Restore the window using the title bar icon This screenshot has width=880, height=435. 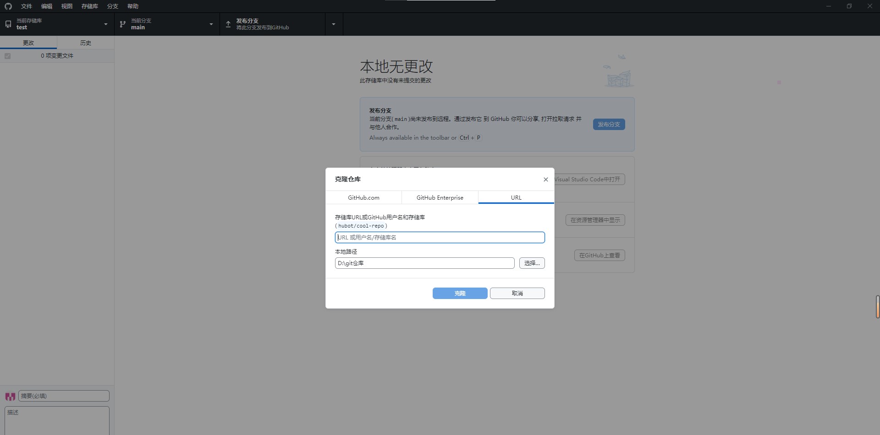849,6
